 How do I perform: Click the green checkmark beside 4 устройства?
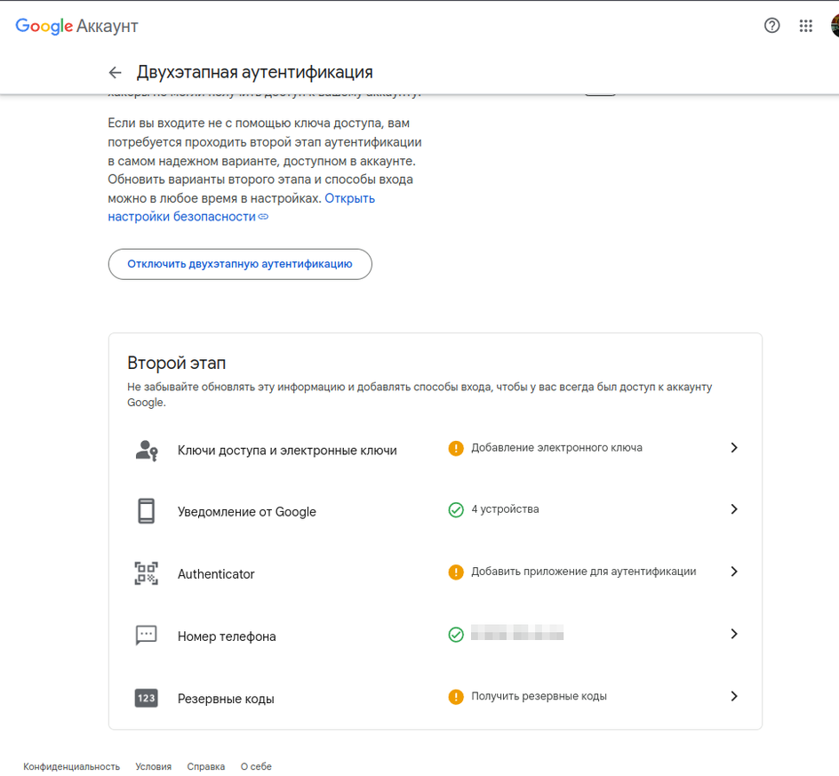[456, 509]
